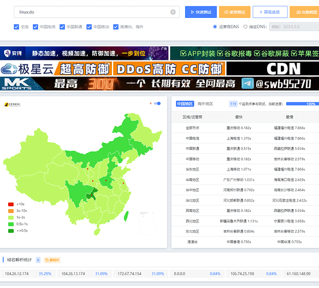Select the 运营商DNS radio option
This screenshot has width=319, height=288.
click(x=215, y=26)
